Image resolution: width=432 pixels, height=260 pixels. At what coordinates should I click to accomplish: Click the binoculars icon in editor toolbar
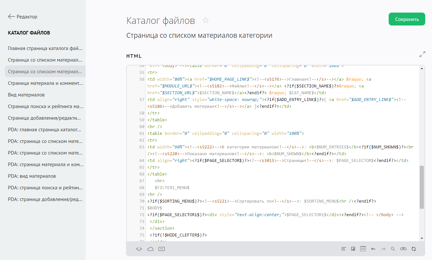[403, 249]
